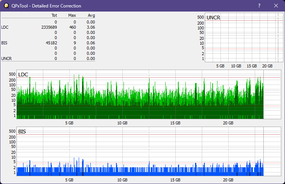The width and height of the screenshot is (285, 184).
Task: Click the 15 GB label under BIS graph
Action: 175,180
